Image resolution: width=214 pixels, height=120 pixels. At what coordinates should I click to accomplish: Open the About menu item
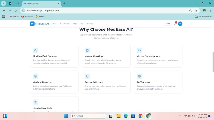(82, 24)
